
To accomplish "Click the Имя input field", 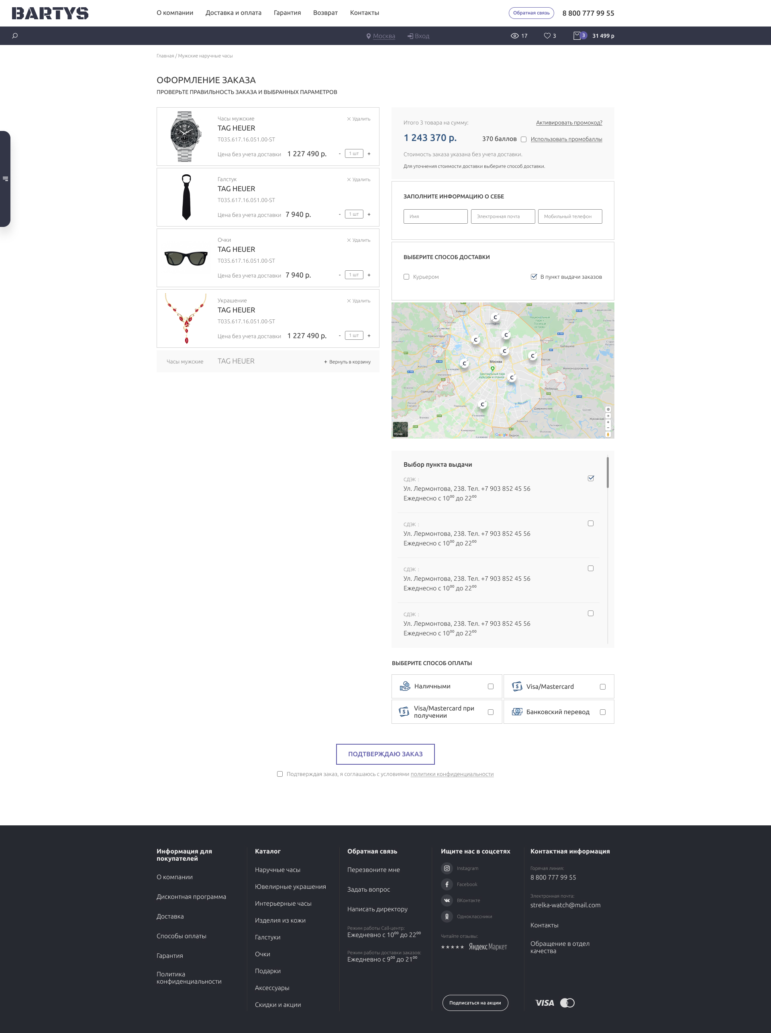I will pos(435,216).
